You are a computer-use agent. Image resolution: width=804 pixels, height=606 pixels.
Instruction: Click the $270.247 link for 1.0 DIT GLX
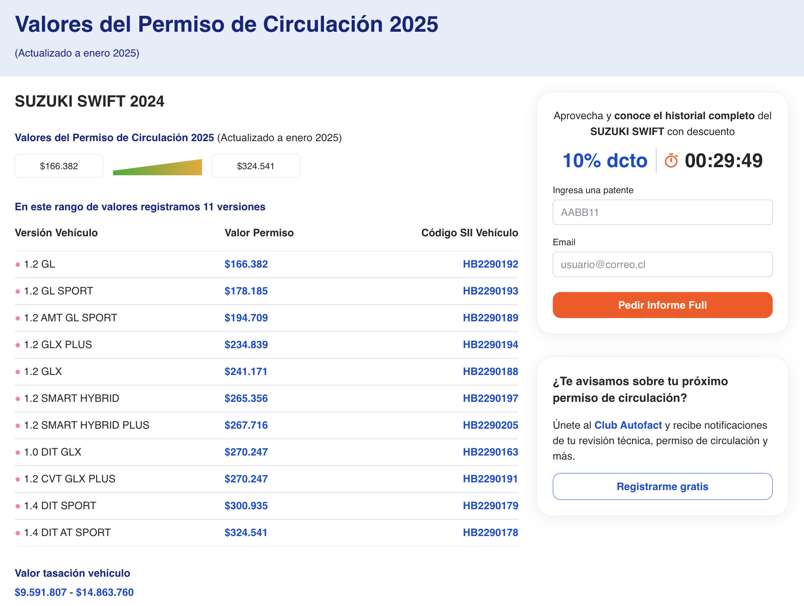[246, 451]
